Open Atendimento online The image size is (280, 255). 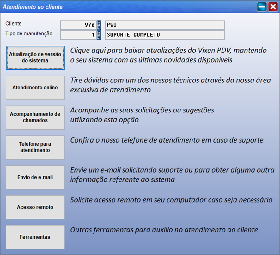[x=35, y=88]
